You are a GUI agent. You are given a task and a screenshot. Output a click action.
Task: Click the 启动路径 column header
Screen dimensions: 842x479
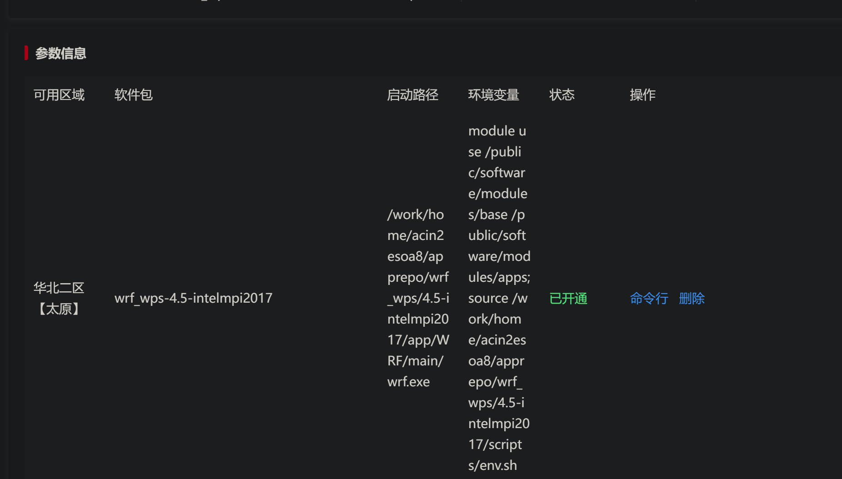coord(412,95)
